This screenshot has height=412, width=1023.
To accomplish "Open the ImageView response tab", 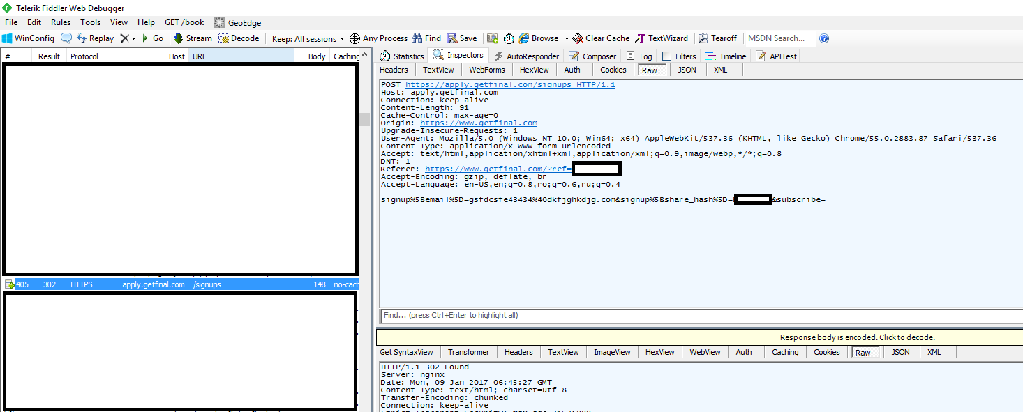I will [x=612, y=352].
